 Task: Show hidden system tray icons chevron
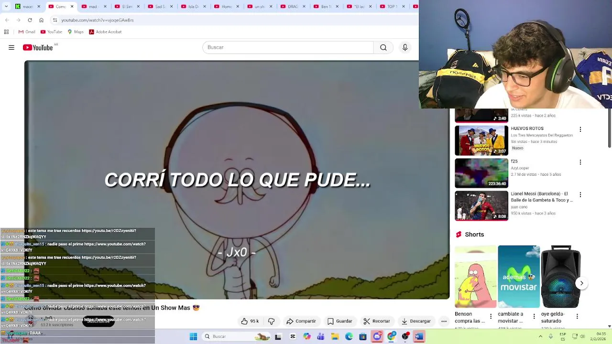coord(540,336)
